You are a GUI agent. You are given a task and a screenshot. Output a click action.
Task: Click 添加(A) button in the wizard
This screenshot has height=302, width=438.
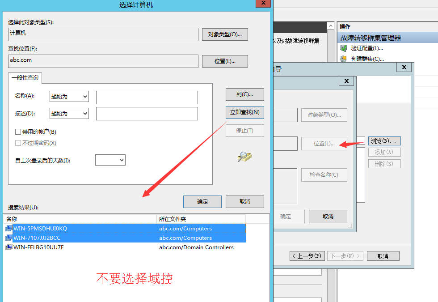coord(384,152)
